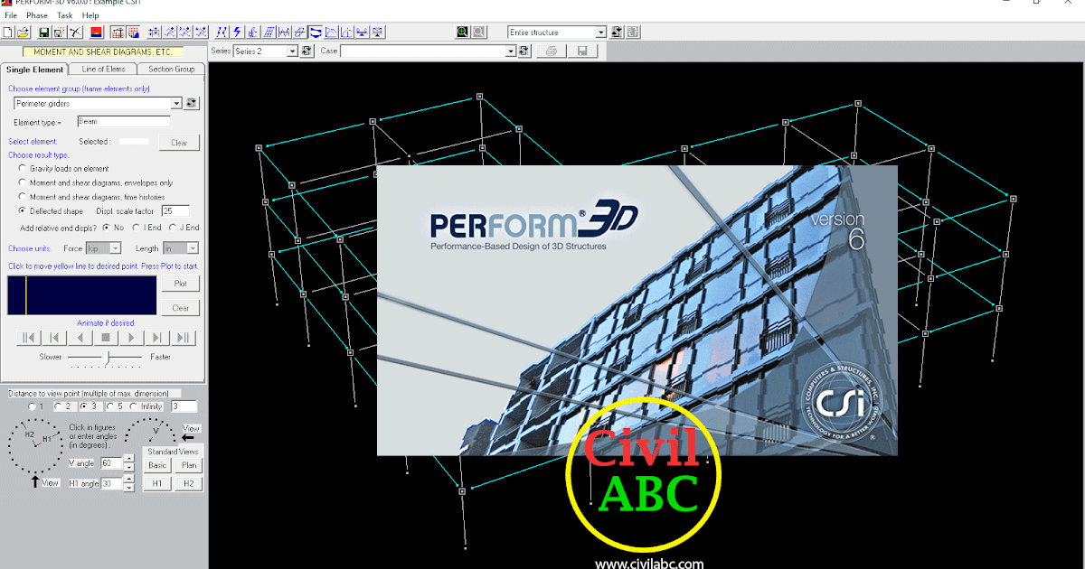Click the printer icon button

550,51
